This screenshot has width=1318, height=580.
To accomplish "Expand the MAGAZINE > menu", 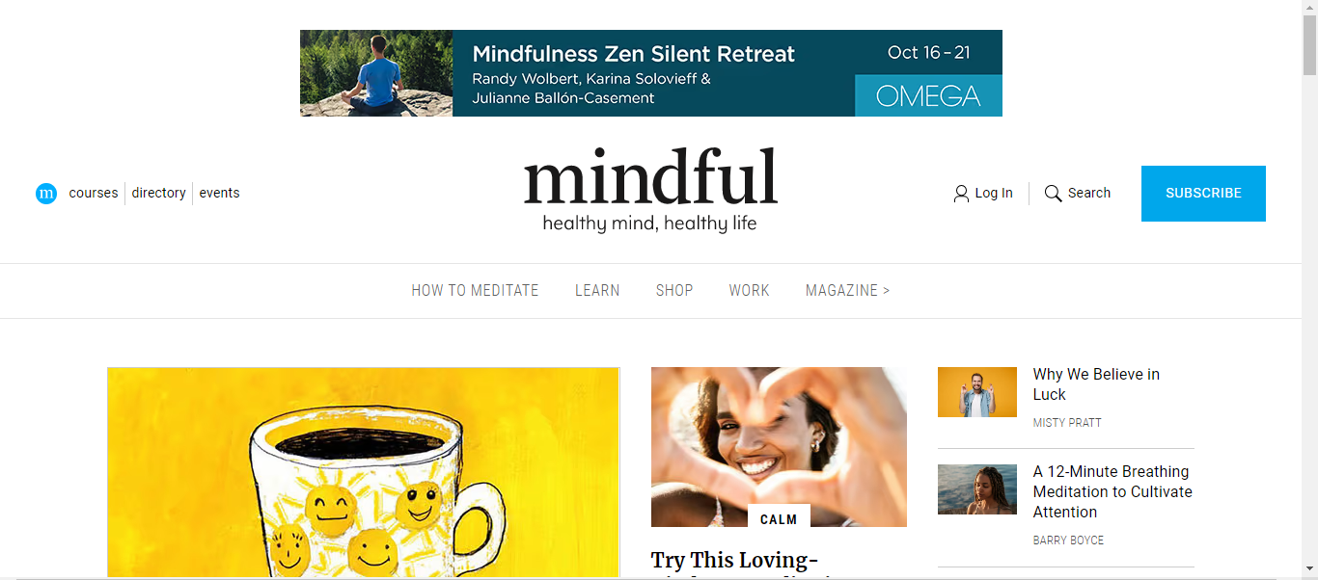I will click(x=848, y=290).
